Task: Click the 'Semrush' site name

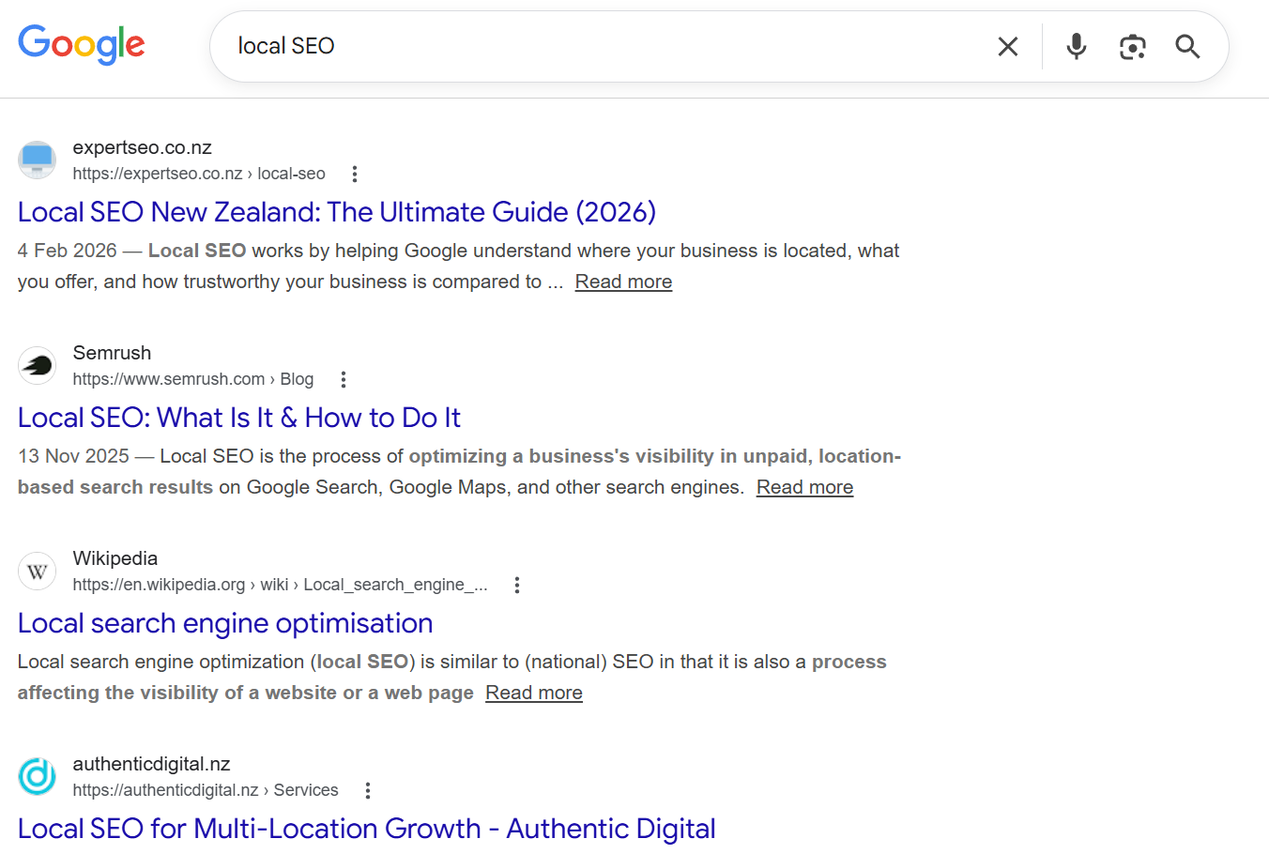Action: click(x=112, y=353)
